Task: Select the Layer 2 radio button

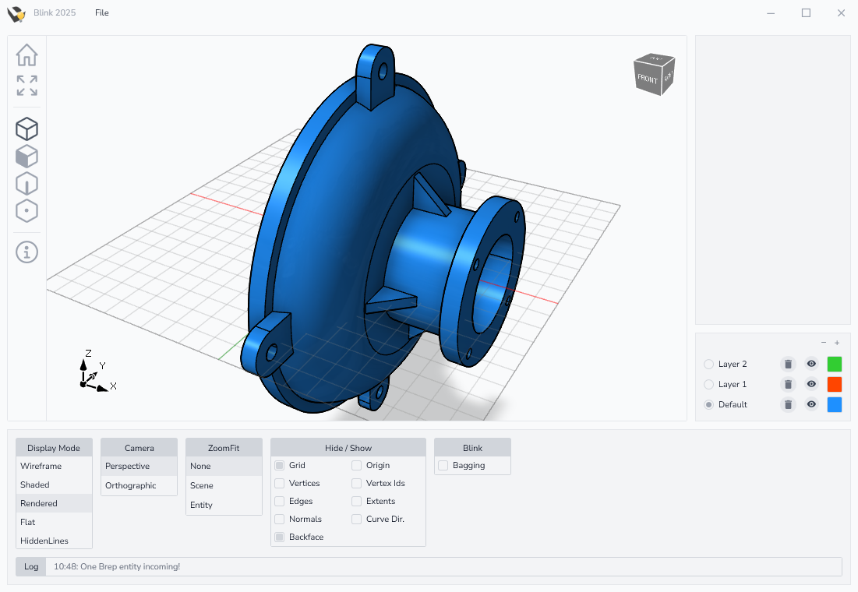Action: click(x=708, y=364)
